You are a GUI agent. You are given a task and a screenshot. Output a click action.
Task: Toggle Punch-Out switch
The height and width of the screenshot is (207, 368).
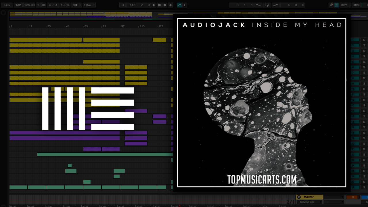(x=276, y=5)
